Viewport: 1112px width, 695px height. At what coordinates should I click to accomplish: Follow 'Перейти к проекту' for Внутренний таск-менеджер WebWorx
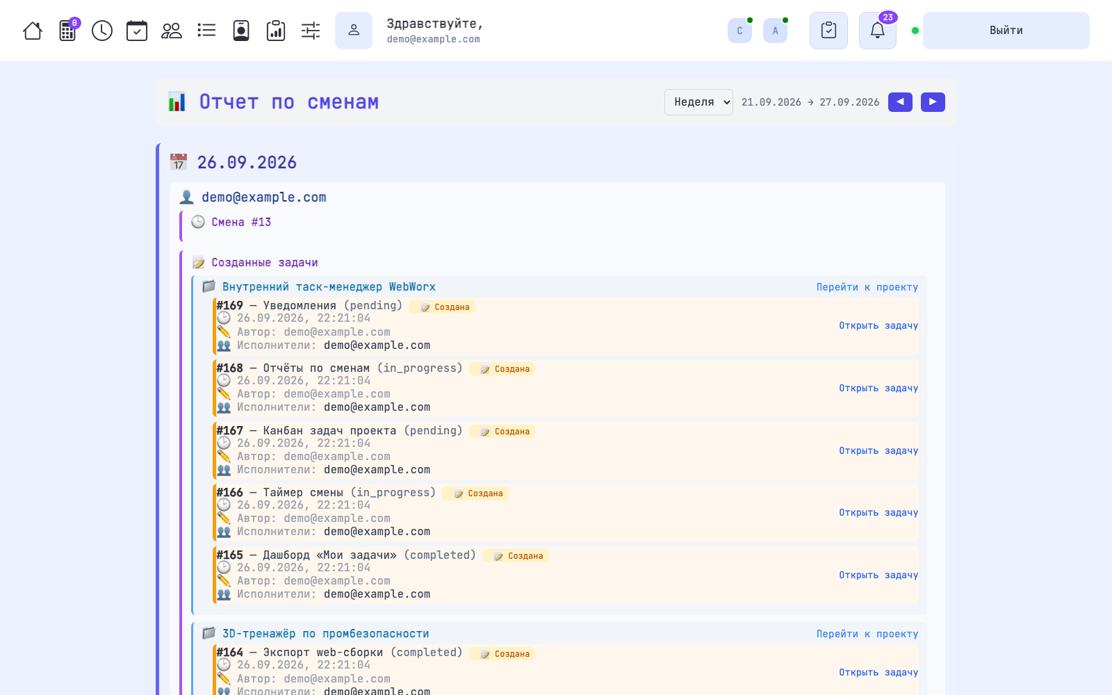pos(867,287)
